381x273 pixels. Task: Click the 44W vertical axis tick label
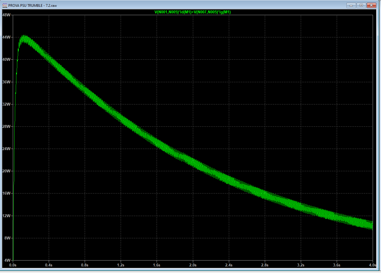(7, 37)
